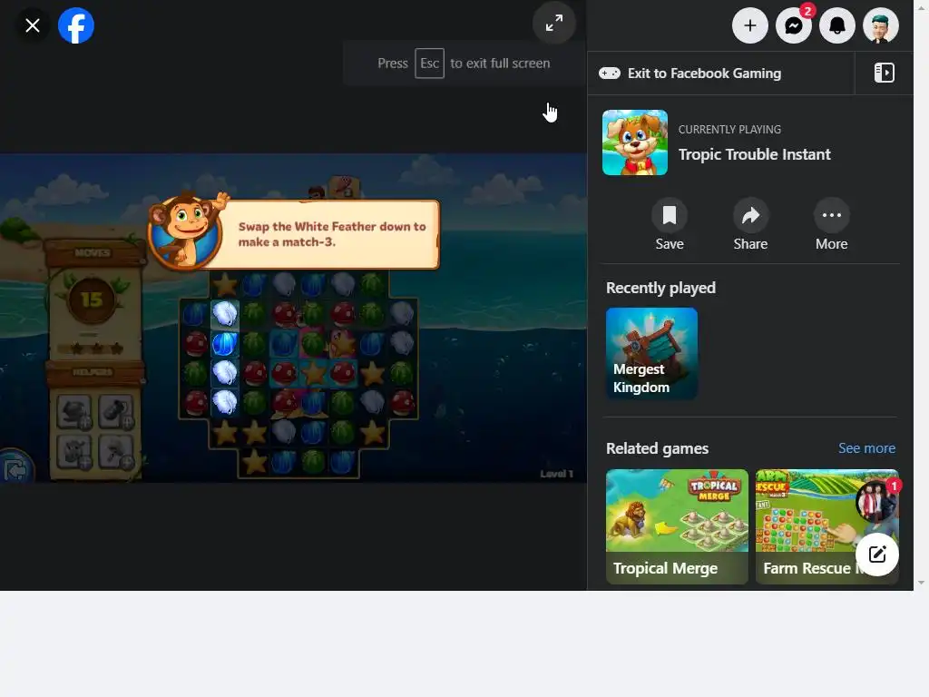Open the Farm Rescue game card
The width and height of the screenshot is (929, 697).
827,526
